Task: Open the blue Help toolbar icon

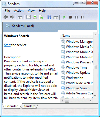Action: pyautogui.click(x=49, y=17)
